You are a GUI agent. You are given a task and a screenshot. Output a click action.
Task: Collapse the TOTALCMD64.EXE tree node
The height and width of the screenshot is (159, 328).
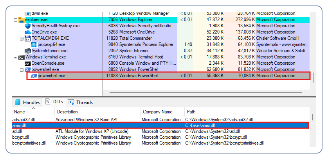[x=22, y=39]
